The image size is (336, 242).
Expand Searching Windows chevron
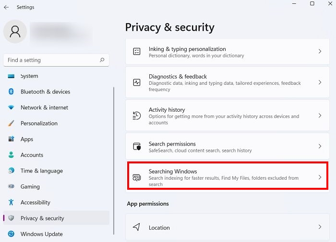click(320, 177)
